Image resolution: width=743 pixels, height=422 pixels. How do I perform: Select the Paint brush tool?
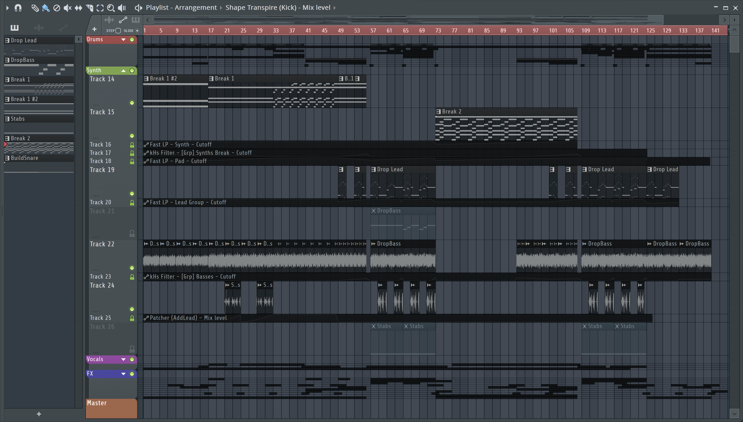[x=46, y=8]
